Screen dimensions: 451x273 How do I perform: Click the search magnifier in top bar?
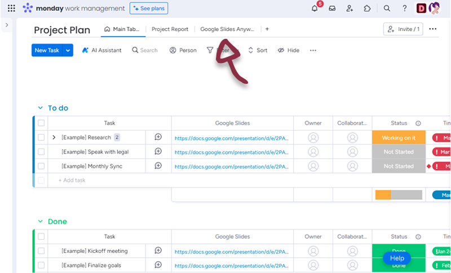pos(387,8)
